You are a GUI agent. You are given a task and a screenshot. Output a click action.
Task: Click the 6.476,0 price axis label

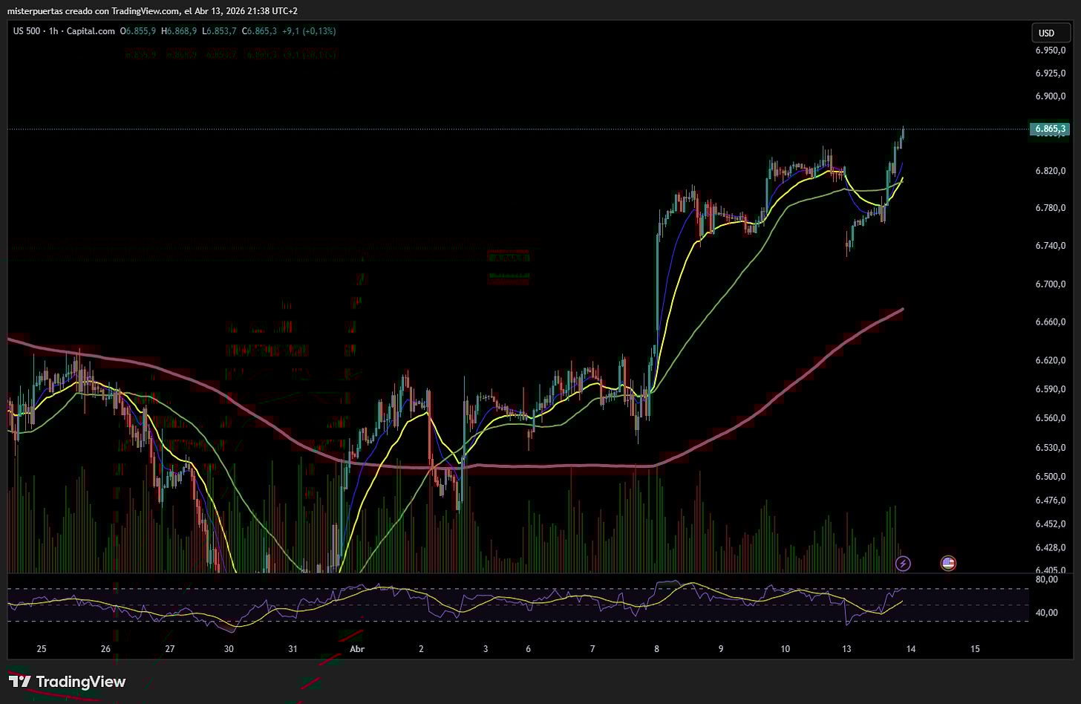click(x=1051, y=501)
